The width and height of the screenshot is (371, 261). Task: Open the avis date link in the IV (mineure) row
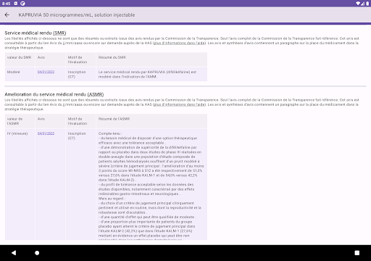pyautogui.click(x=46, y=133)
